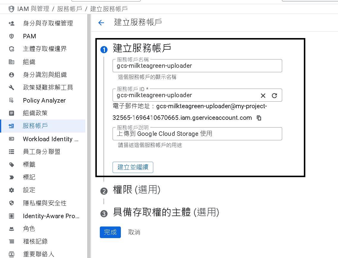Open PAM menu item
The height and width of the screenshot is (258, 338).
tap(43, 36)
